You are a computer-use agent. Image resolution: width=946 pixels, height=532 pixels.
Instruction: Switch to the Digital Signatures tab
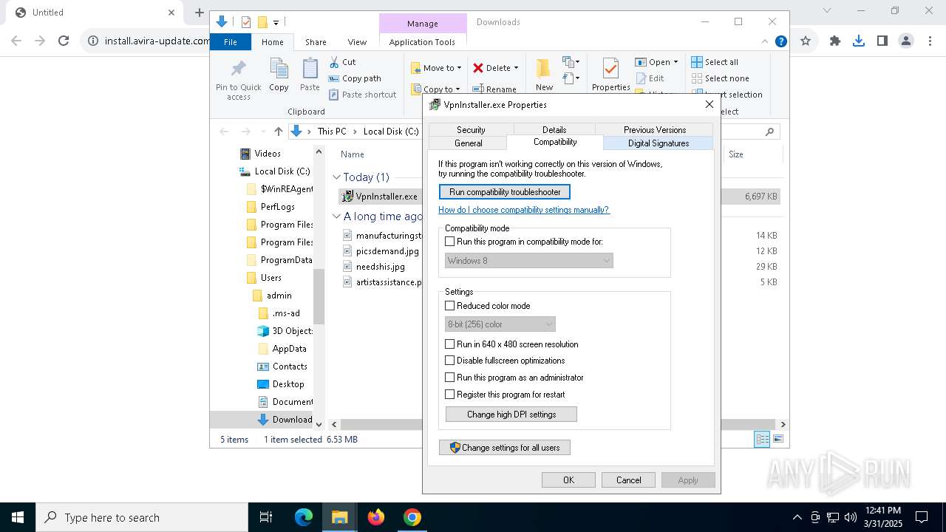659,143
